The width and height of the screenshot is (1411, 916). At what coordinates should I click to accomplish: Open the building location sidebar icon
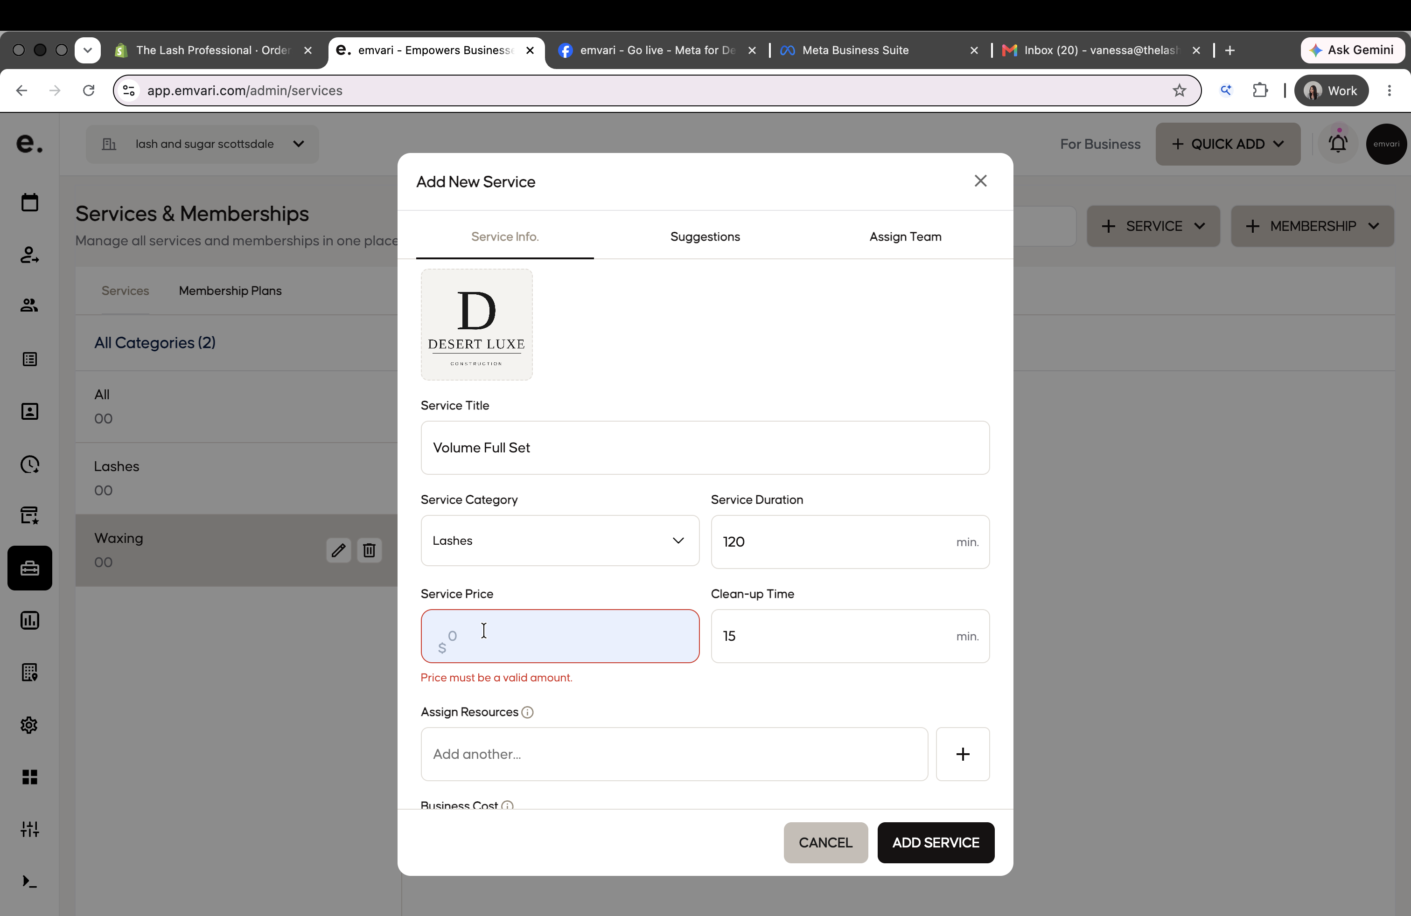click(x=30, y=673)
